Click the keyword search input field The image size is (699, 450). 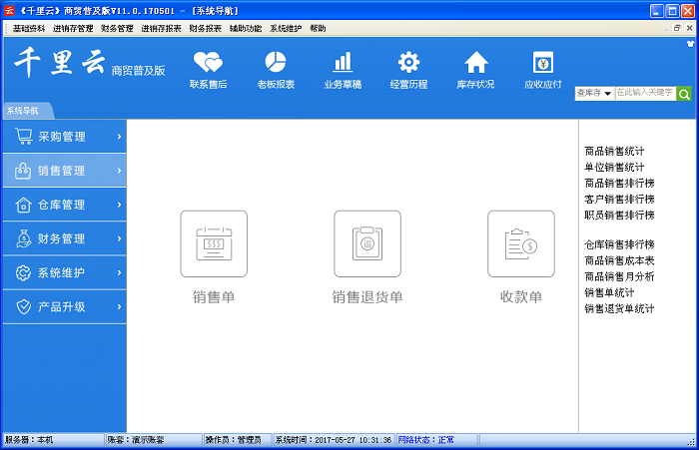click(x=645, y=93)
